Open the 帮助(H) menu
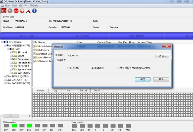193x132 pixels. pos(33,6)
